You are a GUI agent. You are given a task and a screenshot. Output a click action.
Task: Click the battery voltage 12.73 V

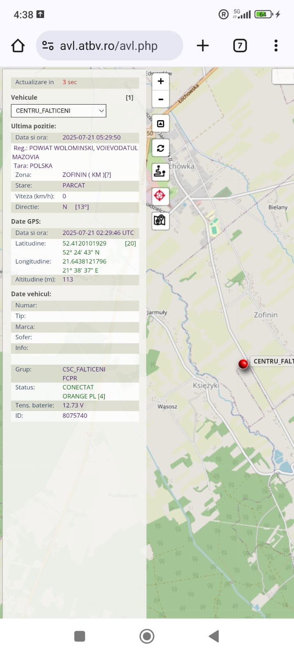pyautogui.click(x=73, y=405)
